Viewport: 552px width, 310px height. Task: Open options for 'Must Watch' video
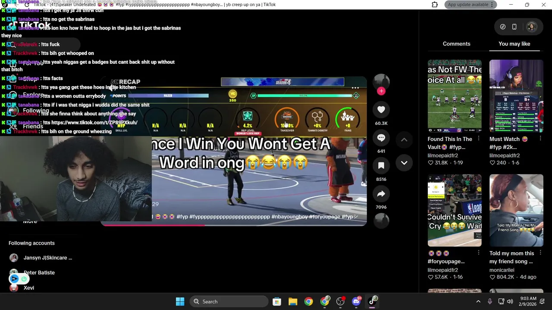(x=540, y=139)
